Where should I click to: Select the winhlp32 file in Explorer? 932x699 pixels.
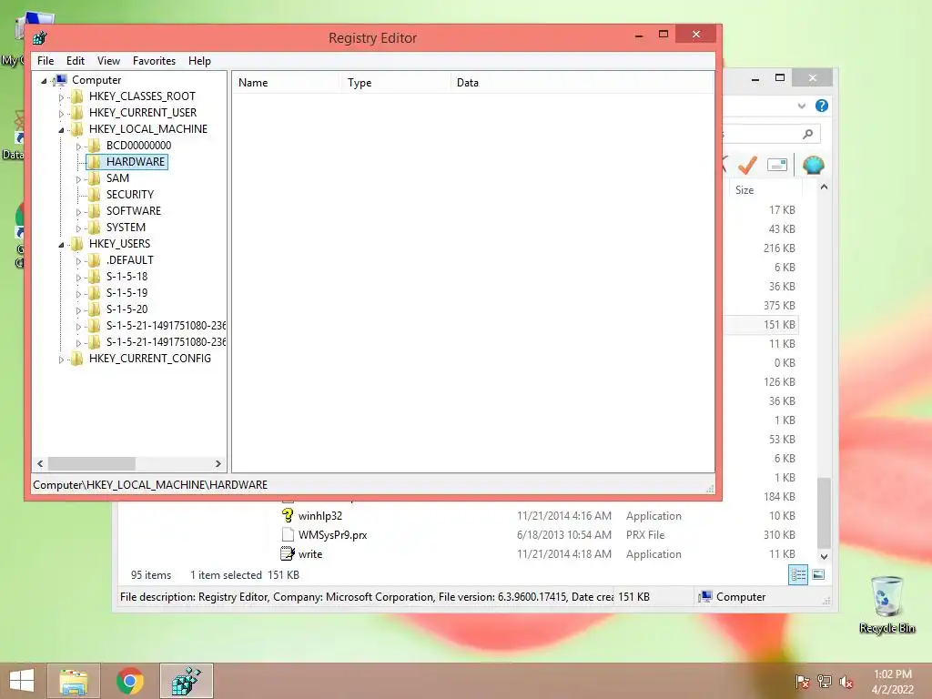tap(319, 516)
